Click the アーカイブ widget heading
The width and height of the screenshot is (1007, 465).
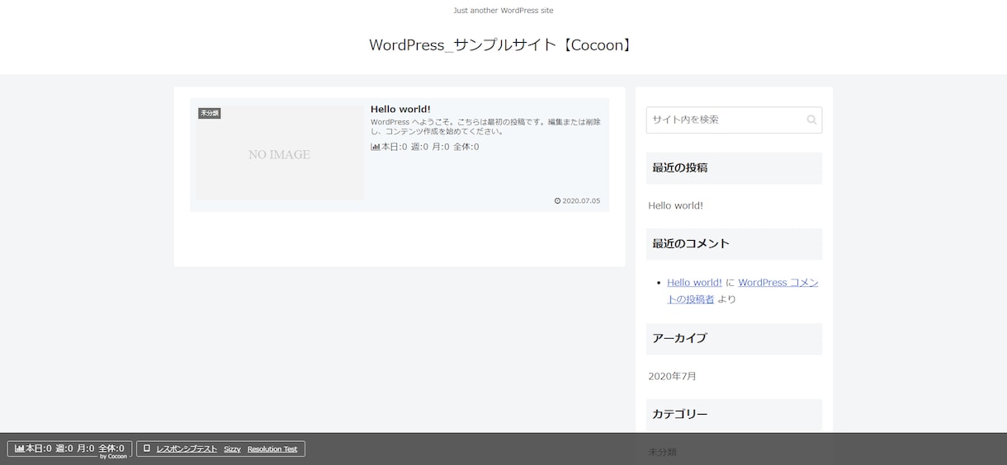(734, 338)
